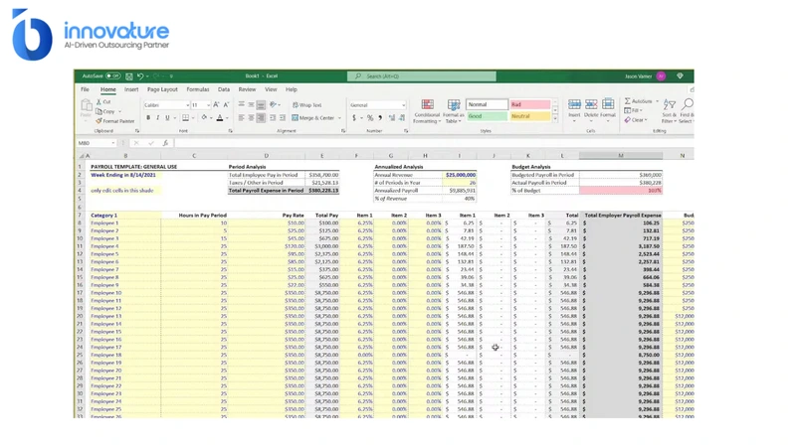Toggle Italic formatting

pos(157,118)
